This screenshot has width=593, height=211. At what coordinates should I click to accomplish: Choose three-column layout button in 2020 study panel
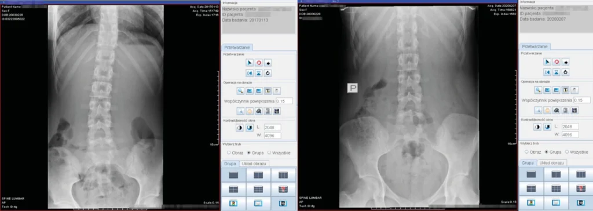(581, 174)
